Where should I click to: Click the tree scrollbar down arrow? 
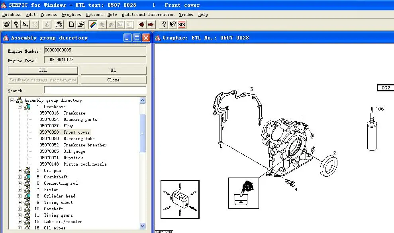pos(143,226)
